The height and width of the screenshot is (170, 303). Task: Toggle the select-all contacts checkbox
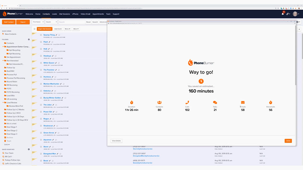35,29
